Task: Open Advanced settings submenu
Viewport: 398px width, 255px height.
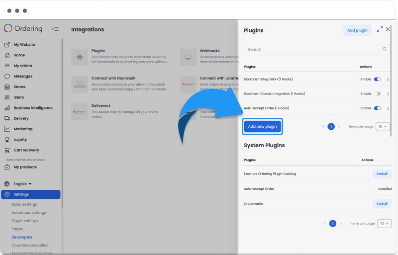Action: [x=29, y=213]
